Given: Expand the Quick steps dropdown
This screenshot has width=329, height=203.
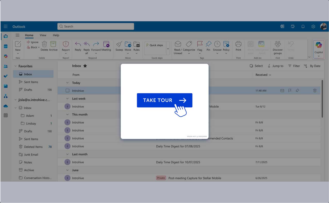Looking at the screenshot, I should tap(168, 49).
